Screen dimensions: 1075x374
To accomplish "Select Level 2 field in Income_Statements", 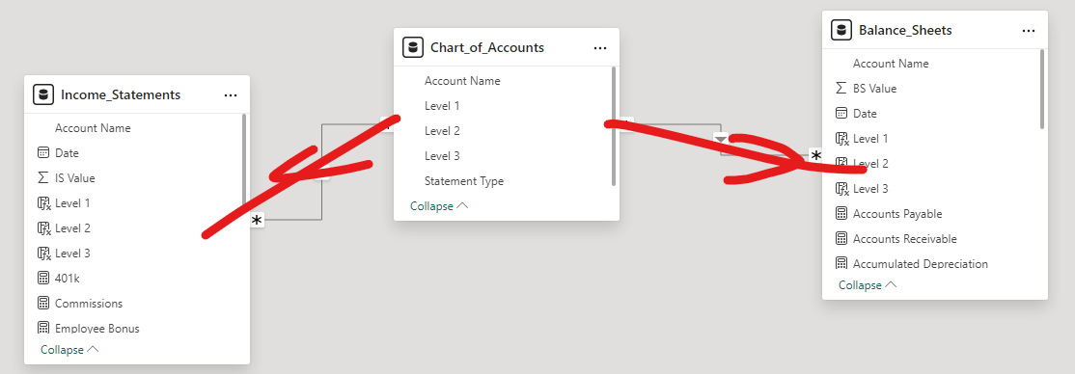I will pyautogui.click(x=72, y=228).
